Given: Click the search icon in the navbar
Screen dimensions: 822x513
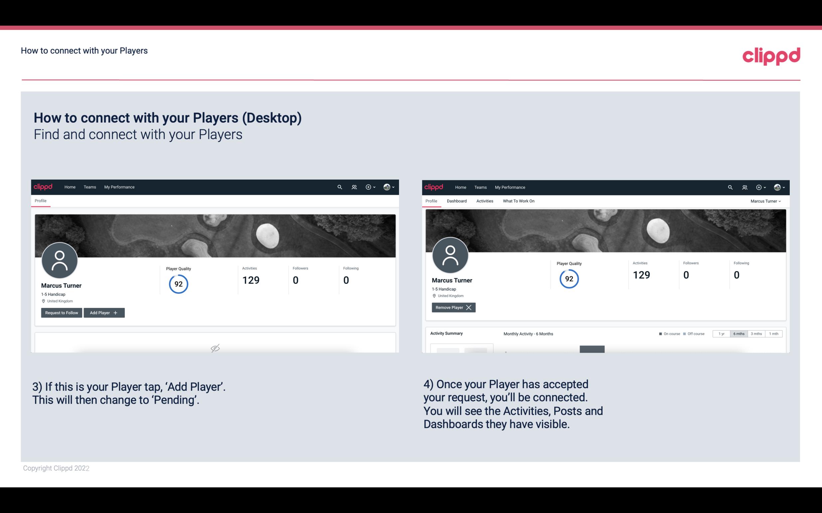Looking at the screenshot, I should pos(339,187).
